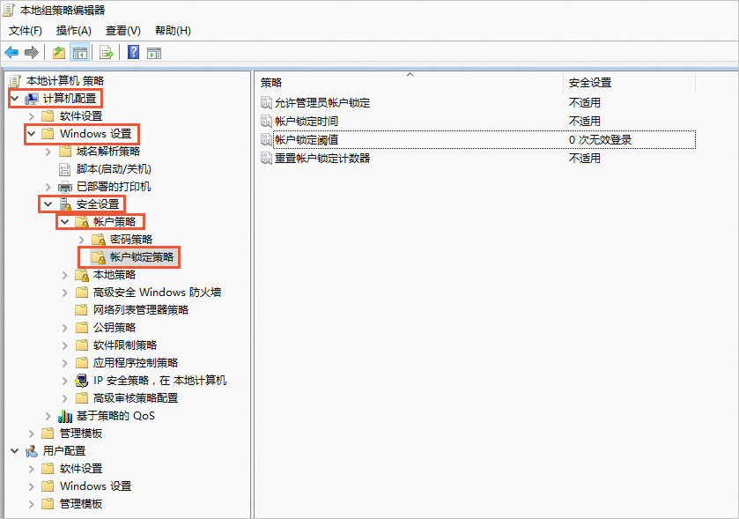Select the 帐户锁定策略 tree item

(x=142, y=257)
